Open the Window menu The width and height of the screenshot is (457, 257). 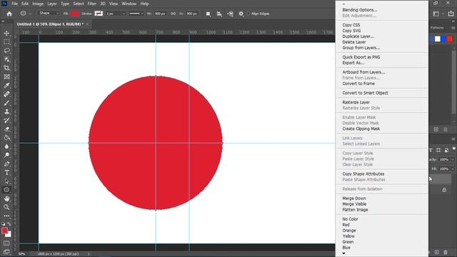coord(129,4)
